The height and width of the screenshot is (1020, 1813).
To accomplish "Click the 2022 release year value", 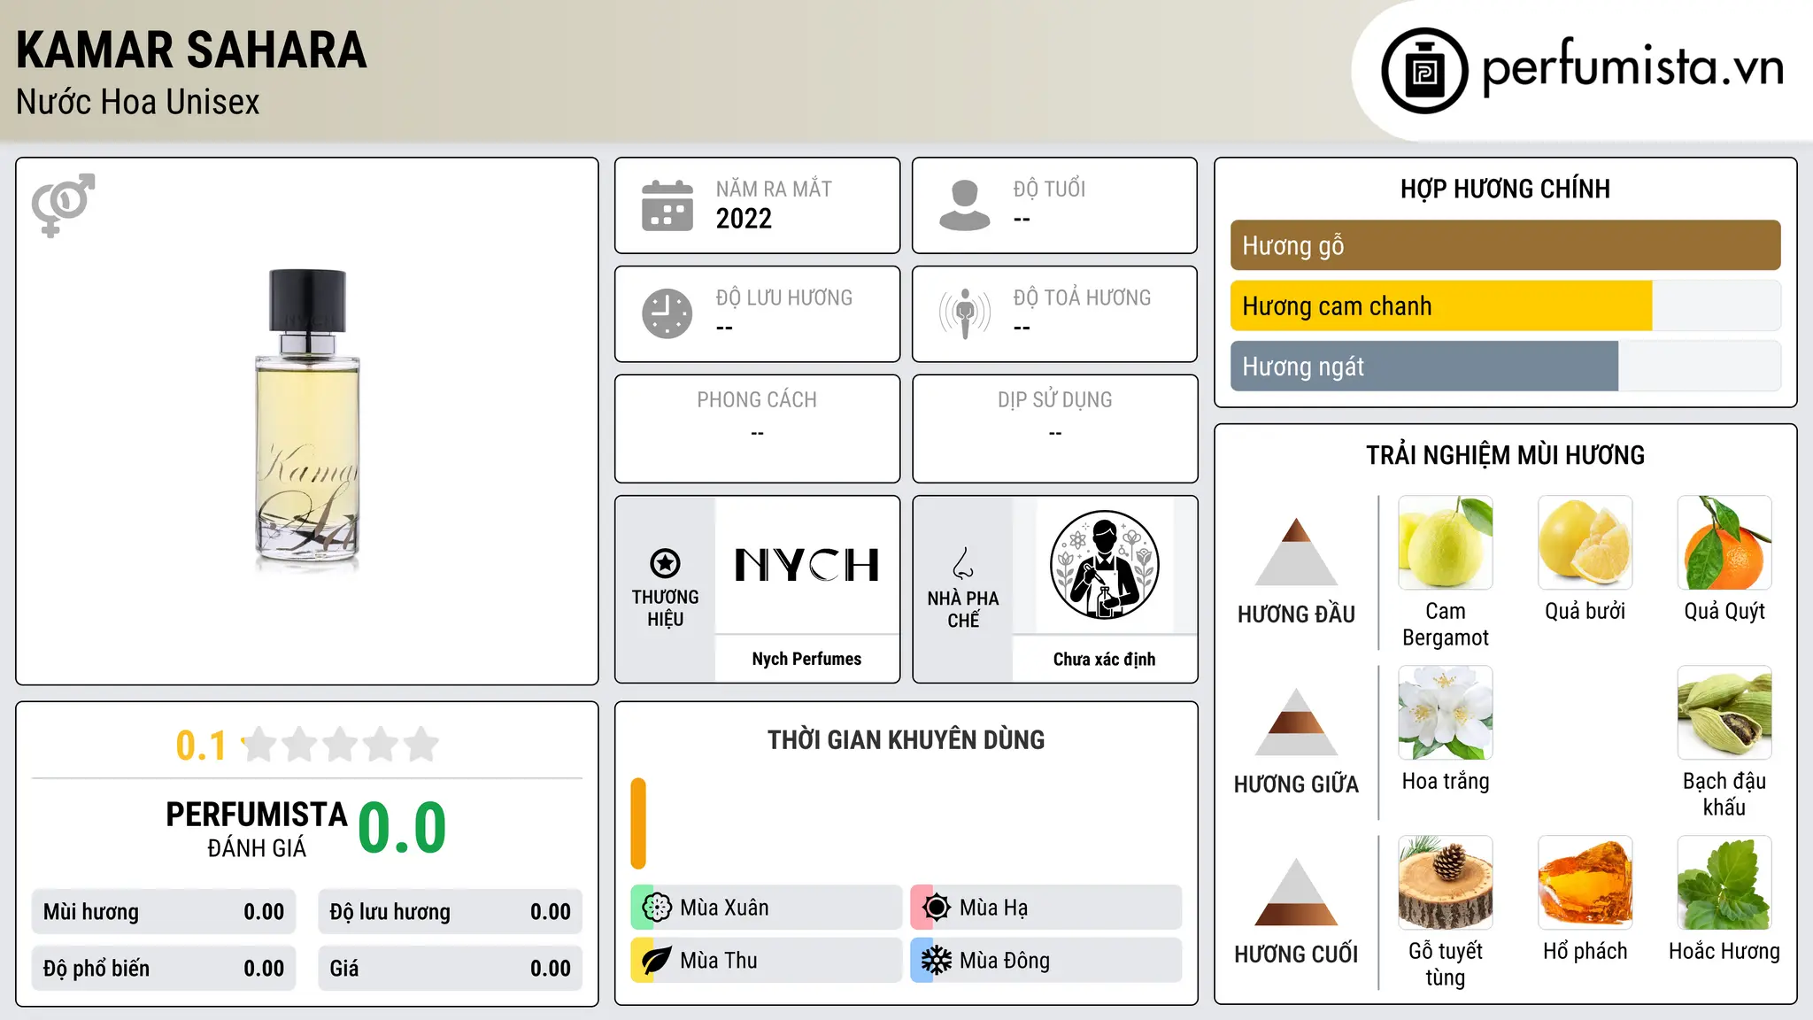I will 744,219.
